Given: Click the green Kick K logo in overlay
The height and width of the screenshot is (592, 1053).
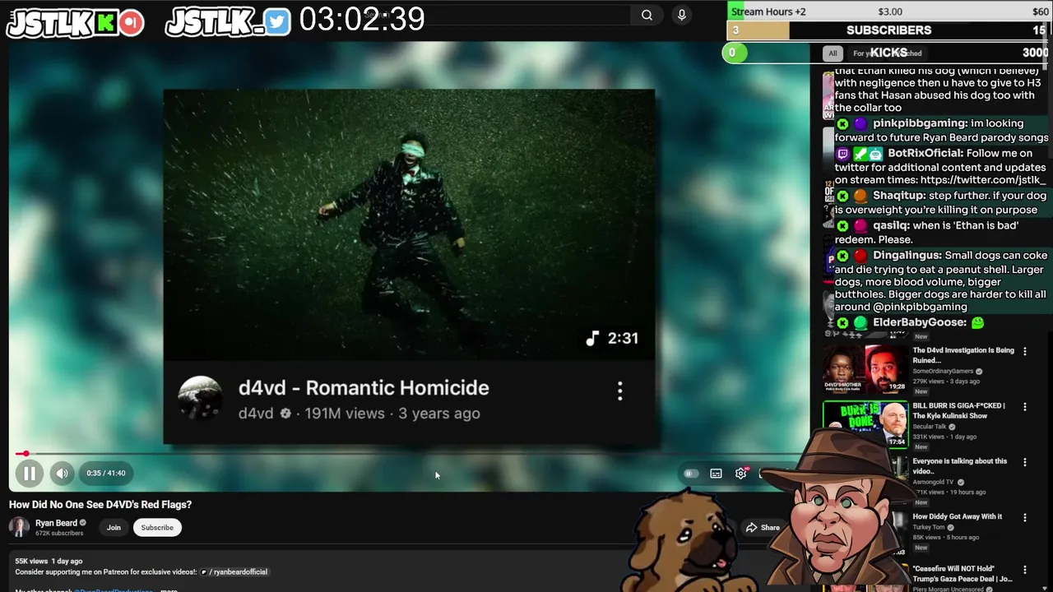Looking at the screenshot, I should [106, 23].
